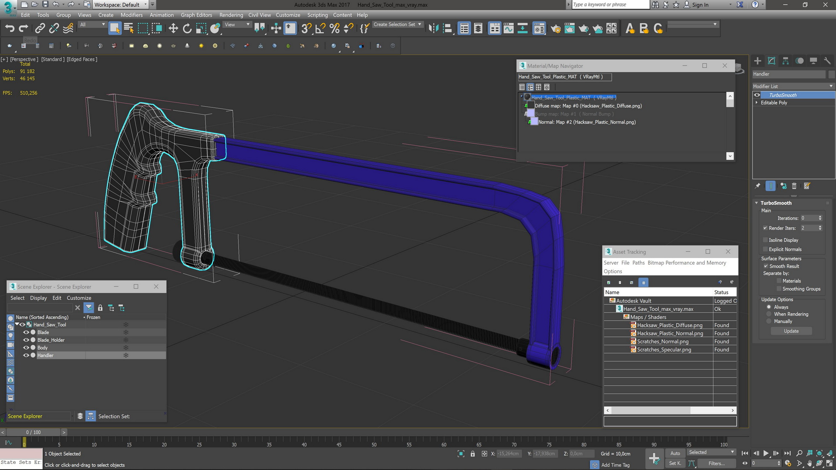
Task: Go to the start frame
Action: (x=745, y=453)
